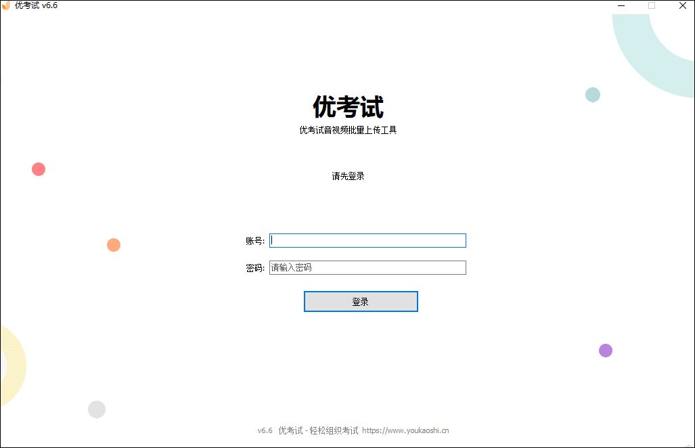The height and width of the screenshot is (448, 695).
Task: Click the 密码 password input field
Action: tap(367, 267)
